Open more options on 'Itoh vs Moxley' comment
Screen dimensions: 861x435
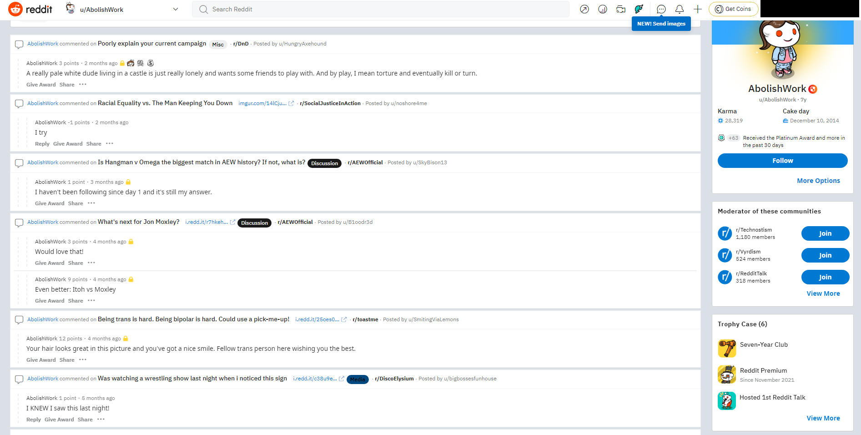pyautogui.click(x=91, y=300)
